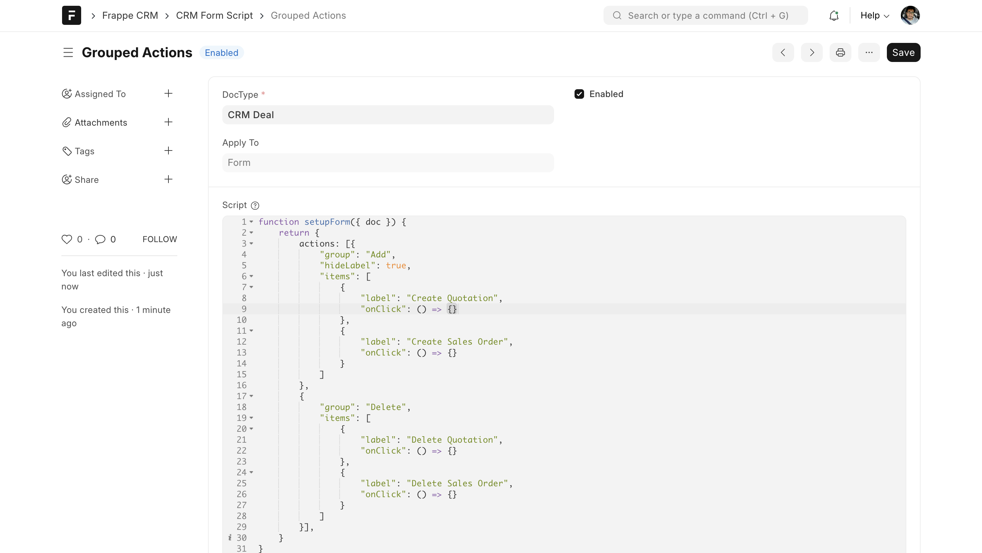This screenshot has width=982, height=553.
Task: Open the user avatar menu
Action: pyautogui.click(x=910, y=15)
